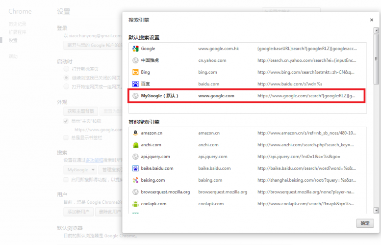Click scrollbar up arrow in dialog

click(x=377, y=30)
